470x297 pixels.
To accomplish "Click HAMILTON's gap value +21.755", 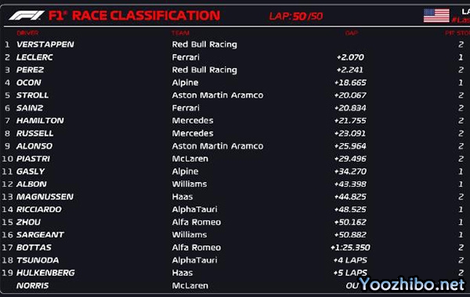I will (x=350, y=120).
